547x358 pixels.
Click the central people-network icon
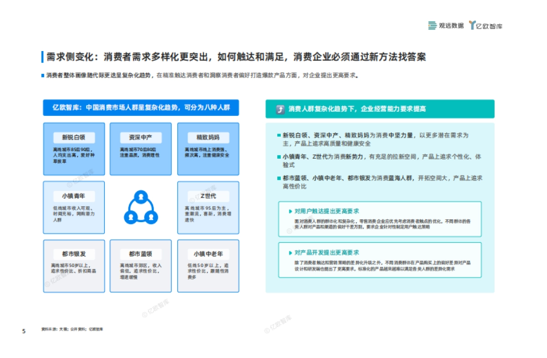pos(141,208)
